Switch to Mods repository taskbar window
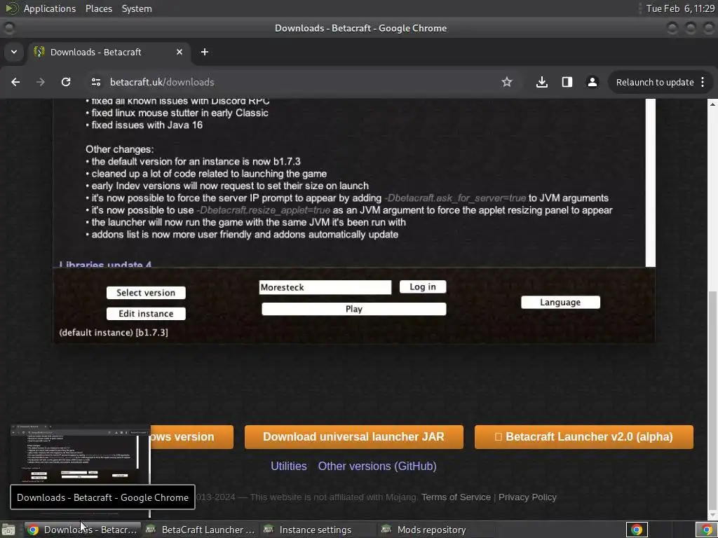Screen dimensions: 718x538 point(437,530)
